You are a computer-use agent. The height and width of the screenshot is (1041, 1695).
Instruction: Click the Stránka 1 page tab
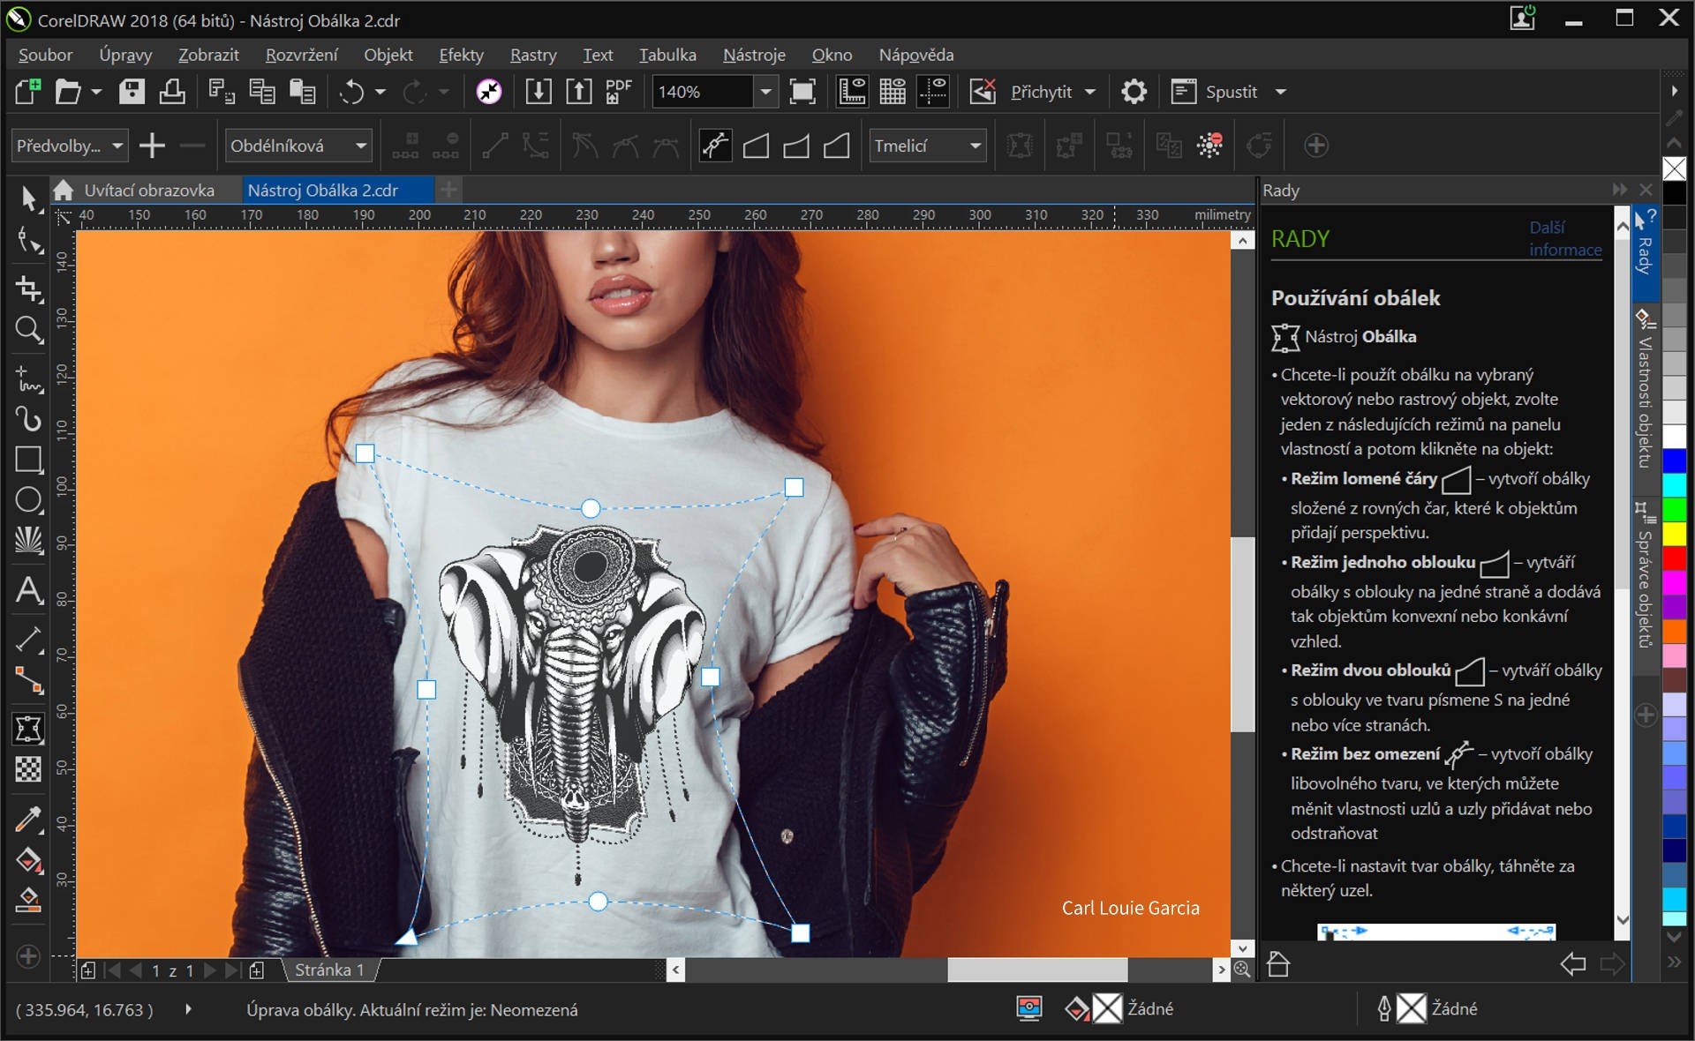pos(328,970)
